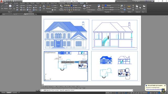Insert a Table annotation
168x94 pixels.
(54, 10)
